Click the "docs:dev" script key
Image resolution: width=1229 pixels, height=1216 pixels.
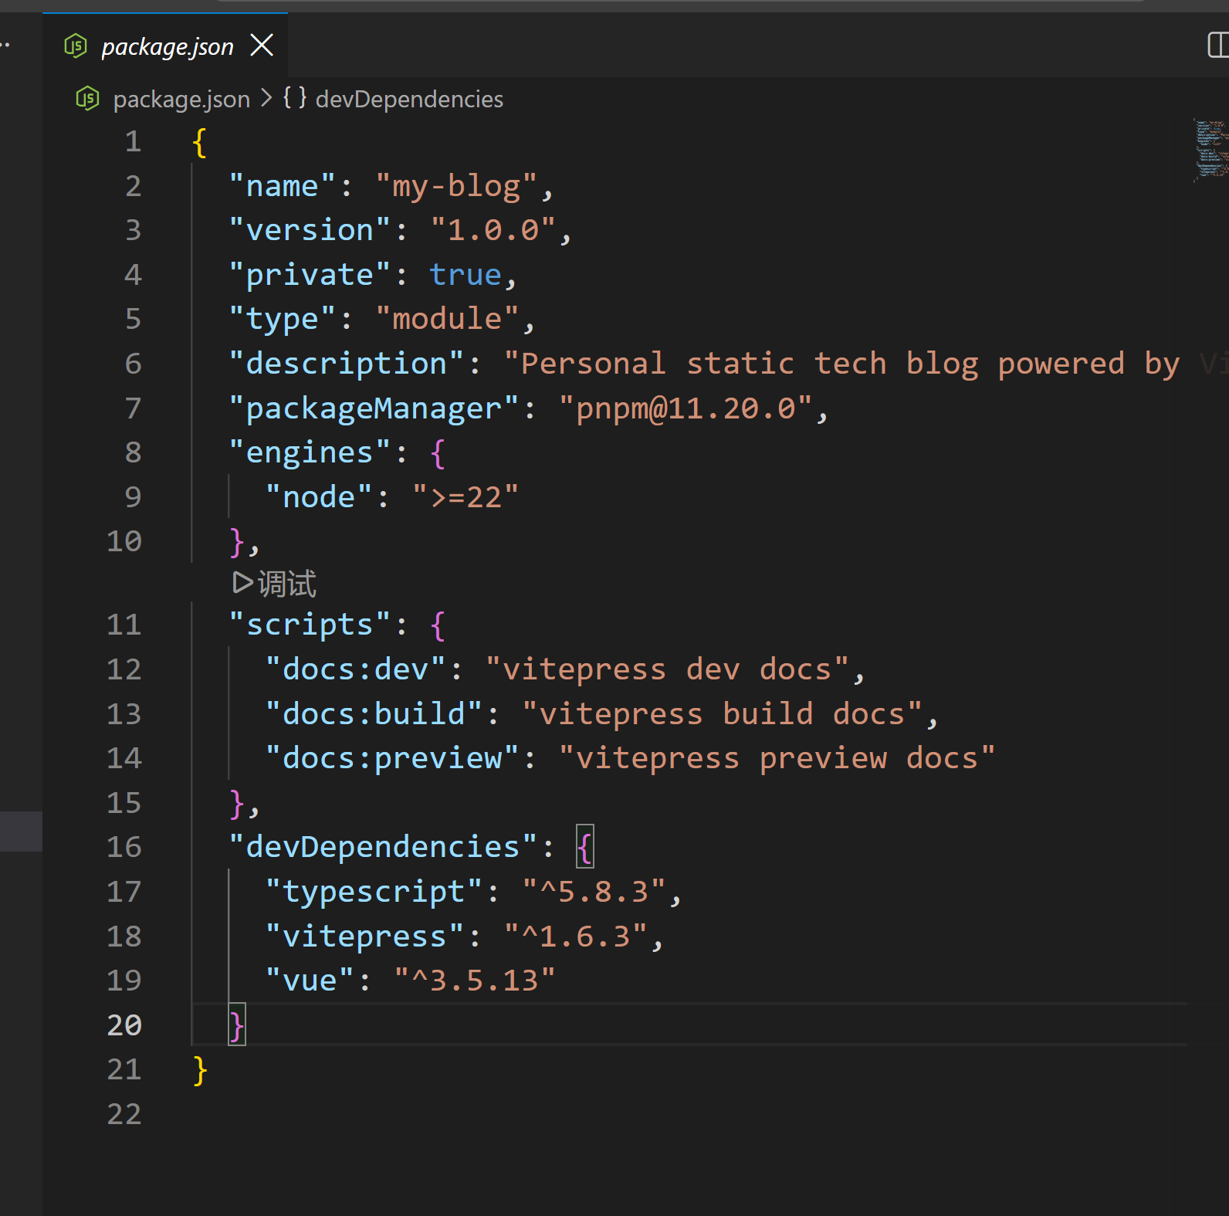tap(356, 669)
